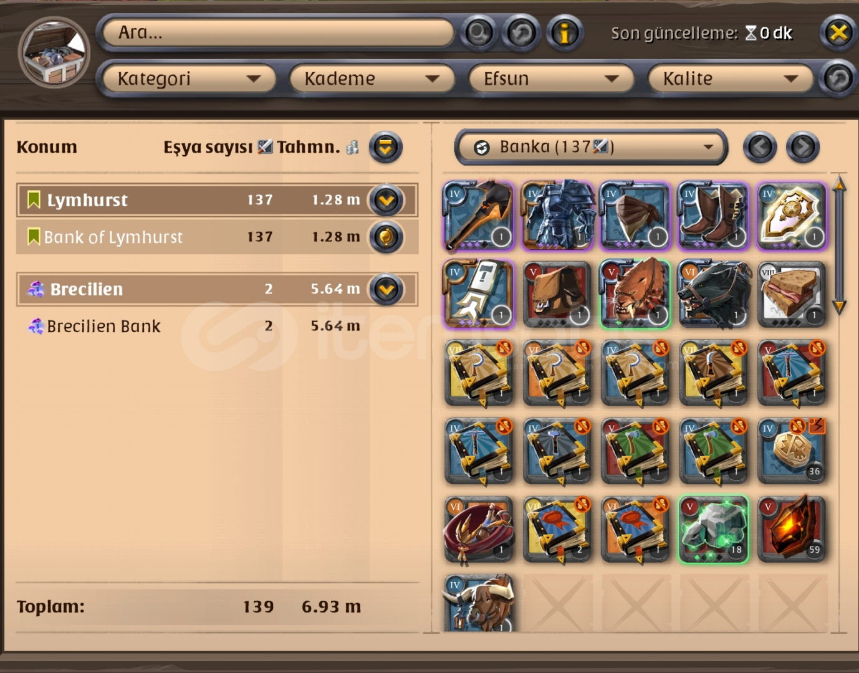Go to previous bank tab arrow

pos(760,147)
